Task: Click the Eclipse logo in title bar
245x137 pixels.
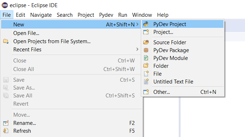Action: click(5, 5)
